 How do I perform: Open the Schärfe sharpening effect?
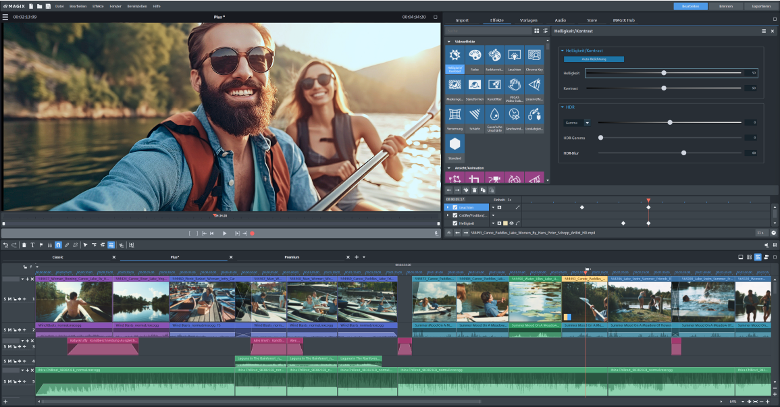pyautogui.click(x=475, y=115)
